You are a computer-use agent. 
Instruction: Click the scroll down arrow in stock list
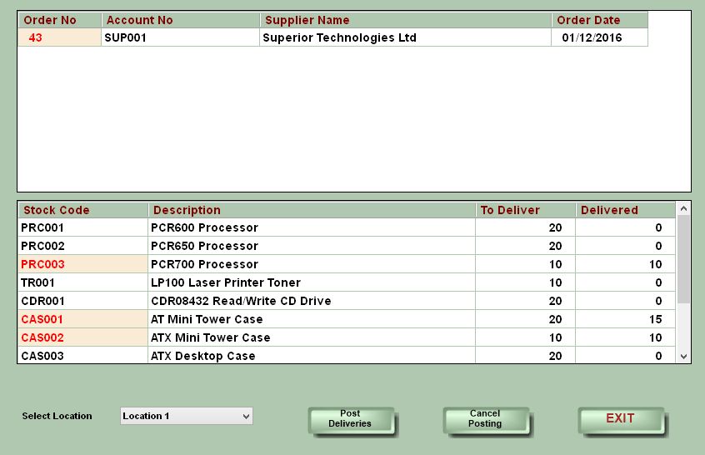tap(683, 357)
